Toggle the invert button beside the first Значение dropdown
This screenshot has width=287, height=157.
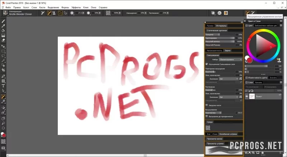coord(241,79)
